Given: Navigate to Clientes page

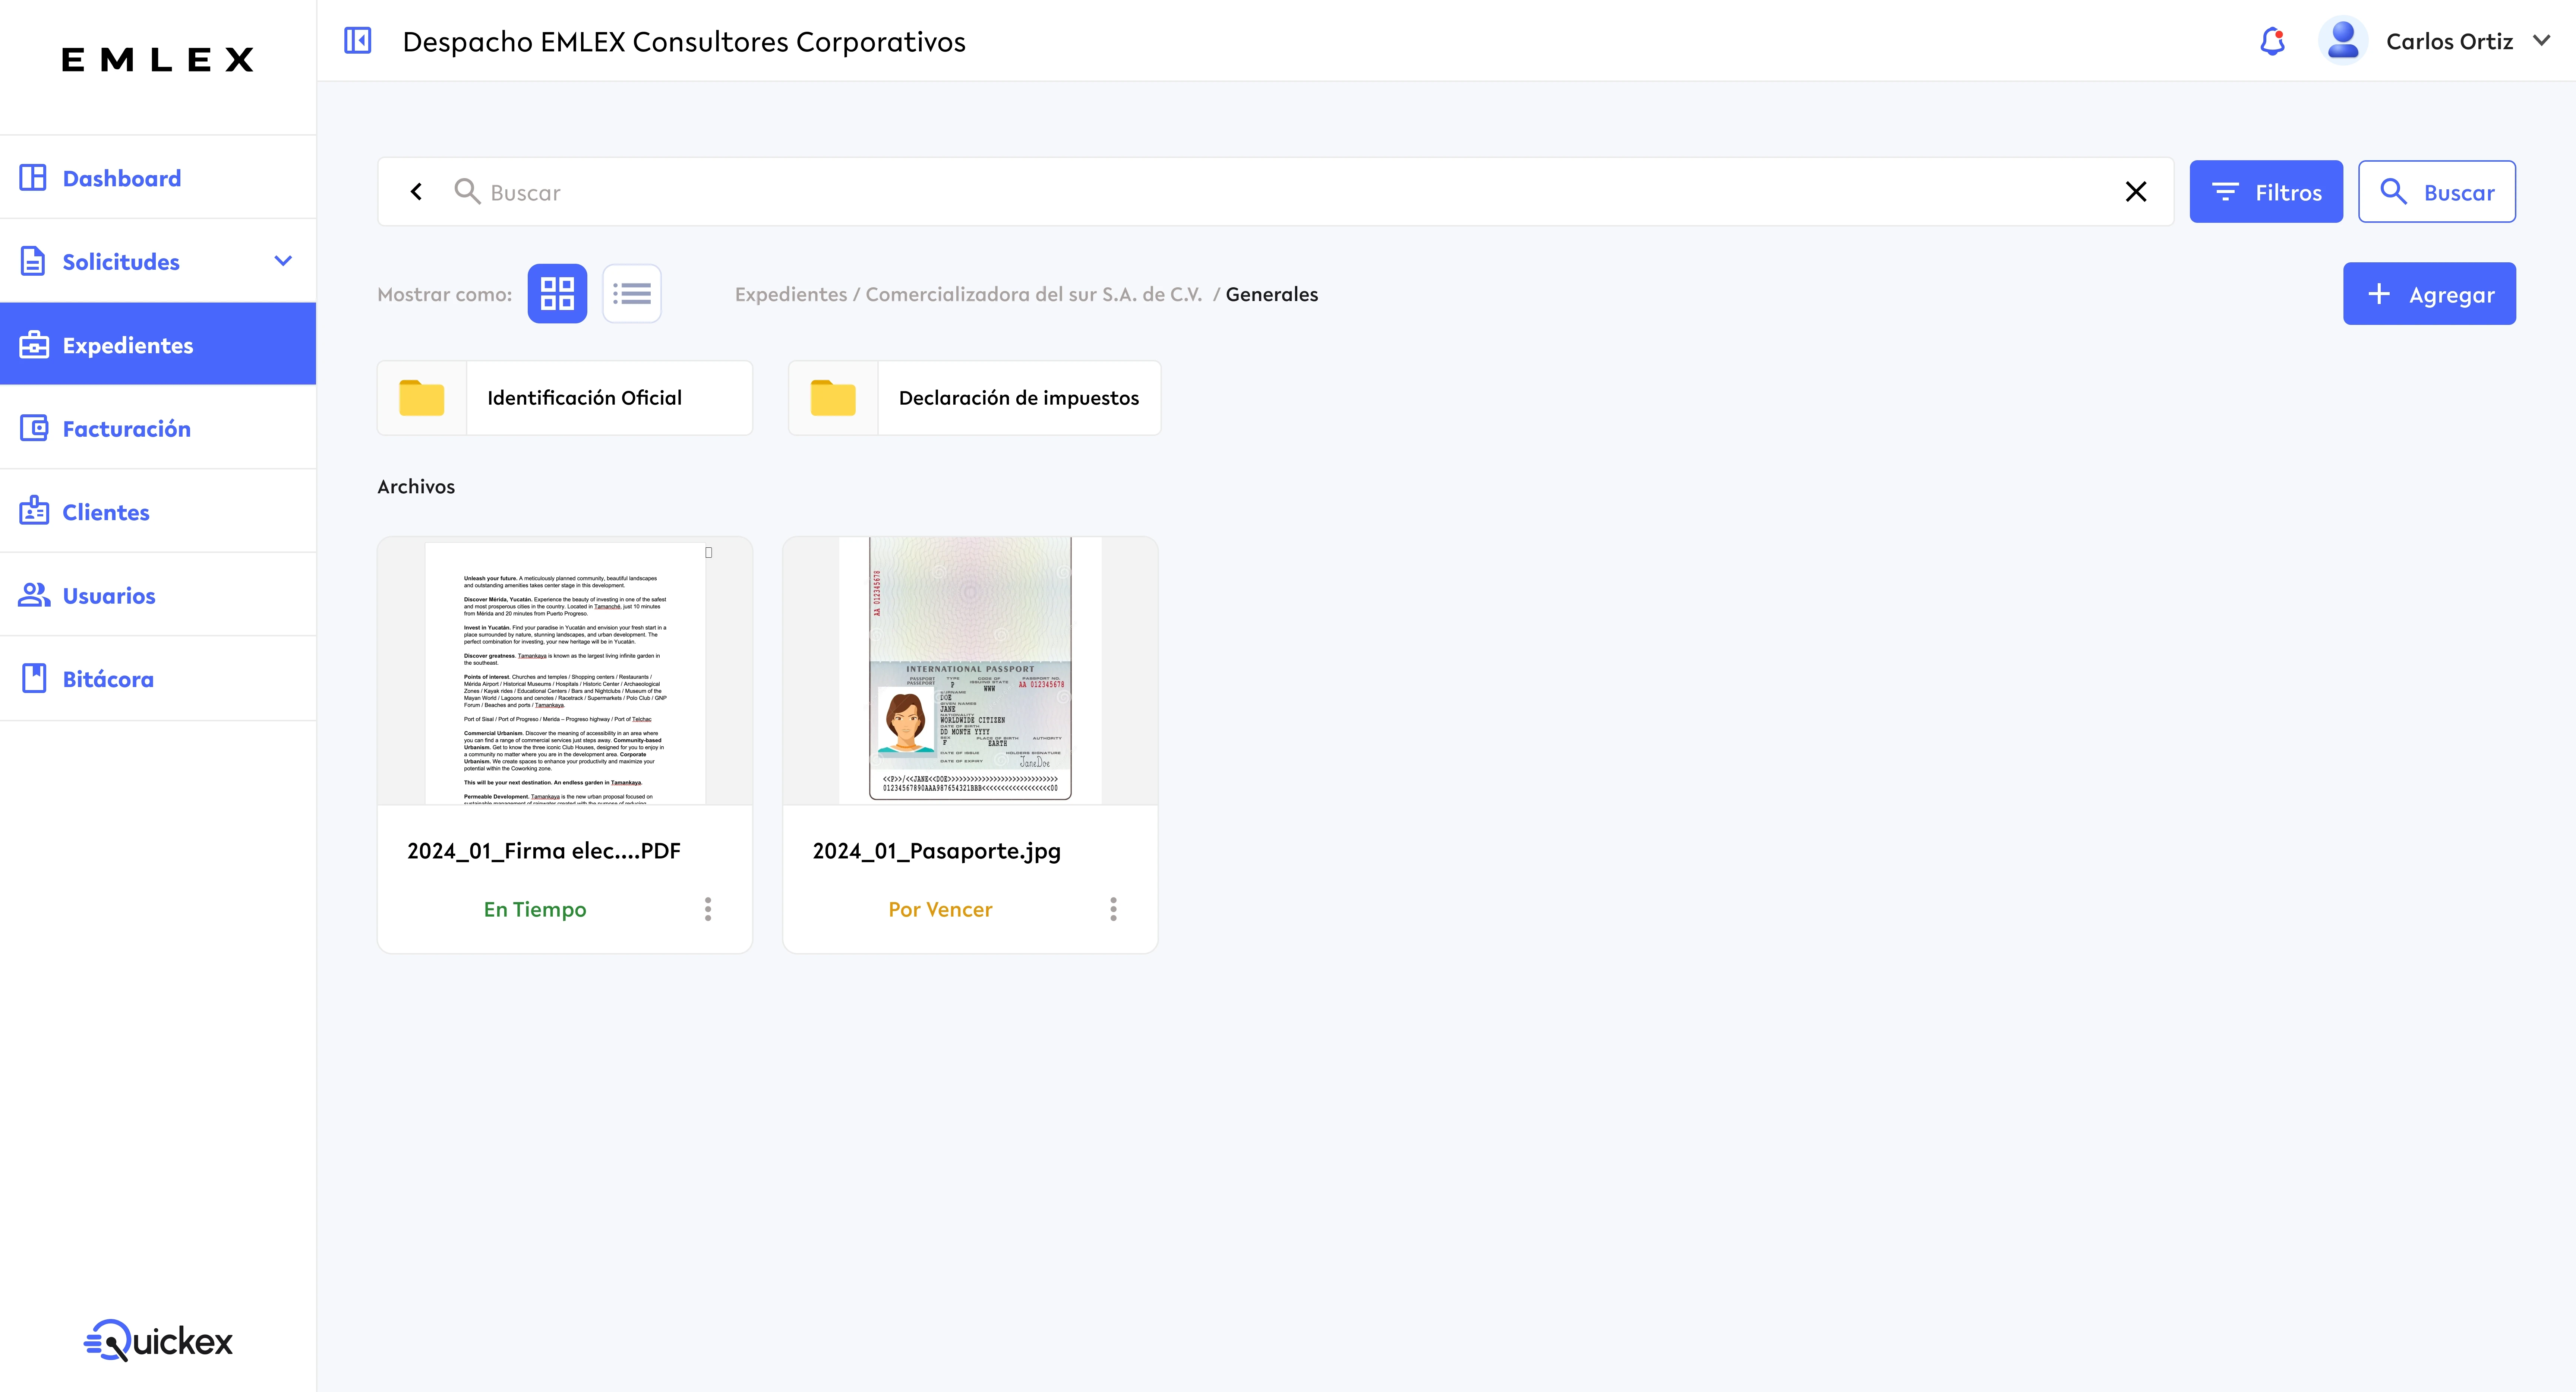Looking at the screenshot, I should click(x=106, y=512).
